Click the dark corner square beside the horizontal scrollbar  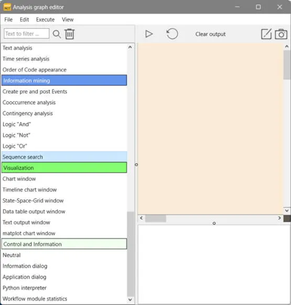click(x=287, y=218)
